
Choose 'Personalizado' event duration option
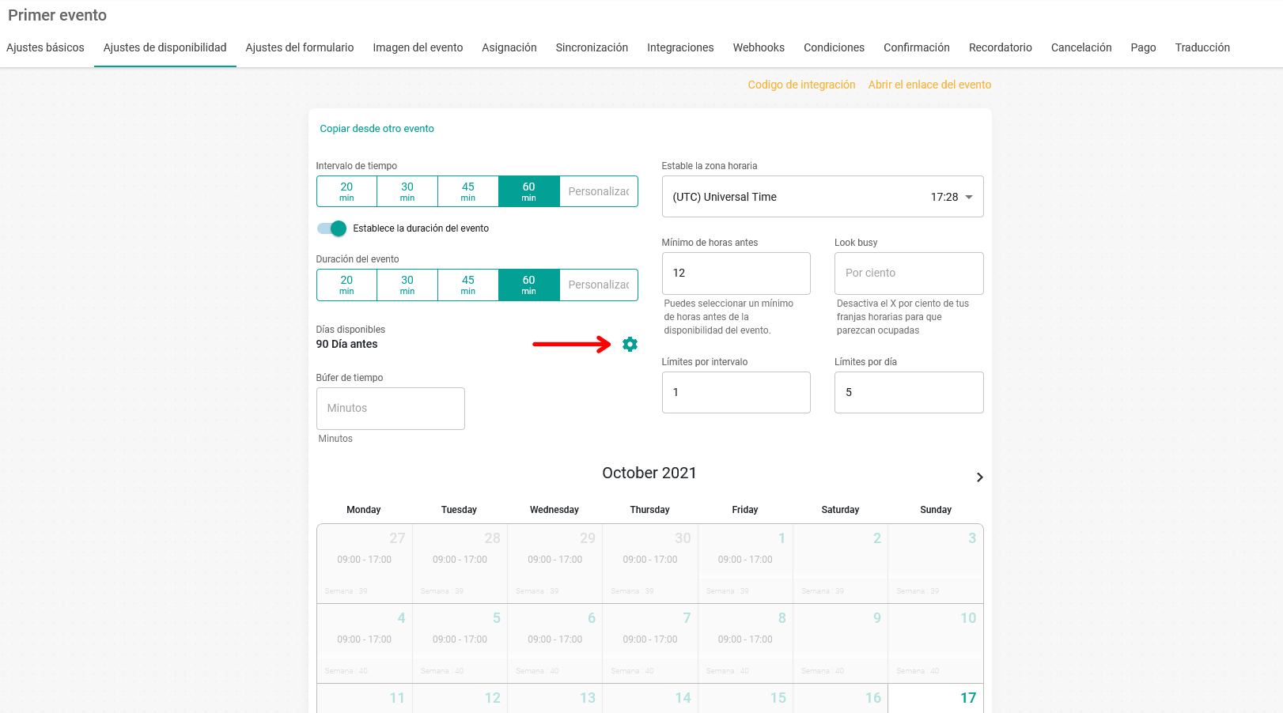tap(598, 284)
